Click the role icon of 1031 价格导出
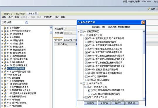 coord(5,75)
